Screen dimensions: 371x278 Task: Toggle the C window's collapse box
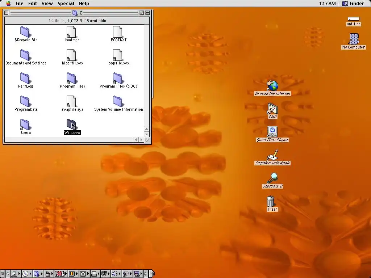pos(147,13)
